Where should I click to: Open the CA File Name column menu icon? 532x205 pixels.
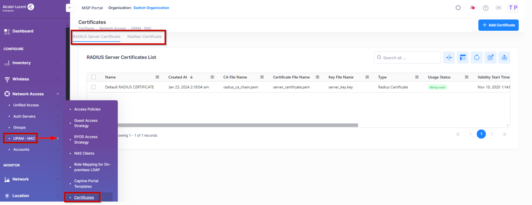click(x=262, y=77)
